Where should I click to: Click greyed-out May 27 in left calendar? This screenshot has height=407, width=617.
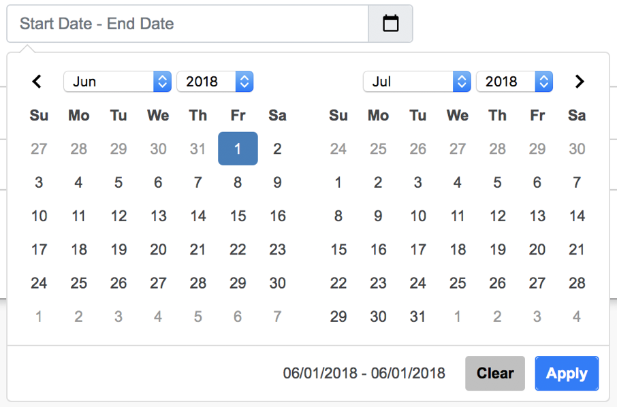[39, 149]
